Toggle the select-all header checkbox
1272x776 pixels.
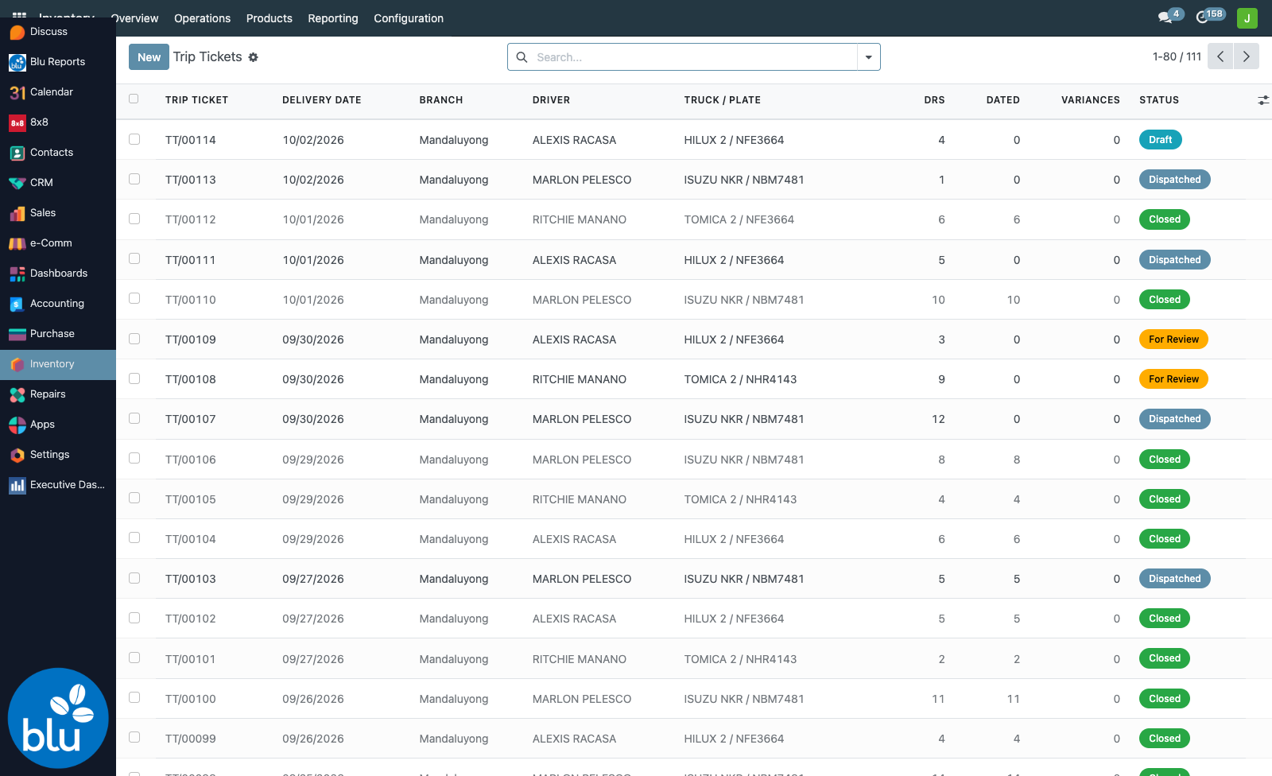click(x=134, y=99)
